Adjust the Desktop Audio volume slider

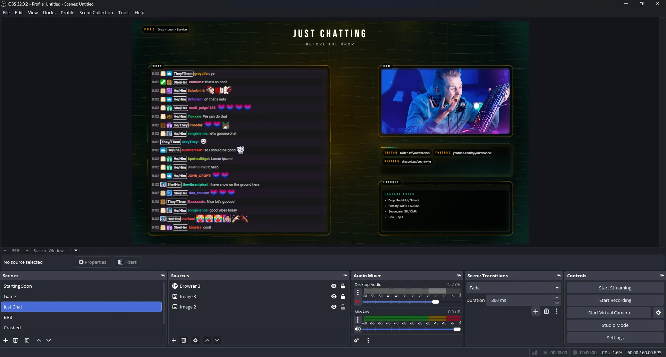coord(436,302)
